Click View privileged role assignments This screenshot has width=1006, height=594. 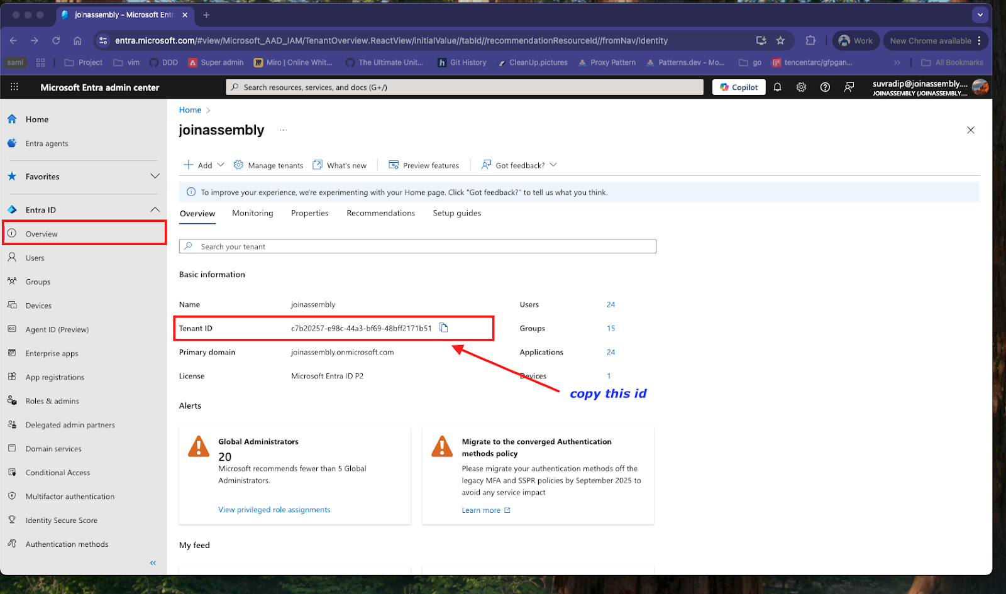[x=274, y=510]
